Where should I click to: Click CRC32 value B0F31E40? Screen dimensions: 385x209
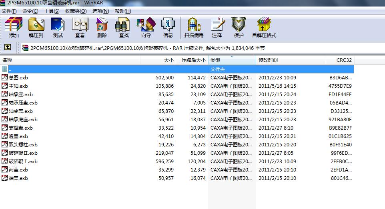(341, 144)
